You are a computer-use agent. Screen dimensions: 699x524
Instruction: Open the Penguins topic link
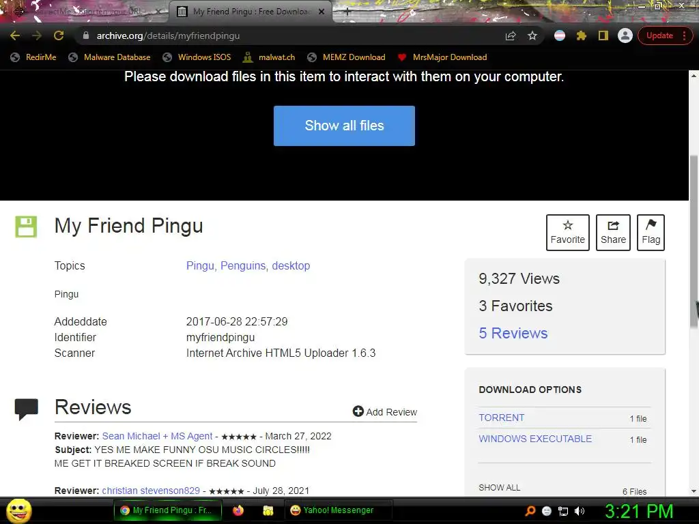(243, 265)
